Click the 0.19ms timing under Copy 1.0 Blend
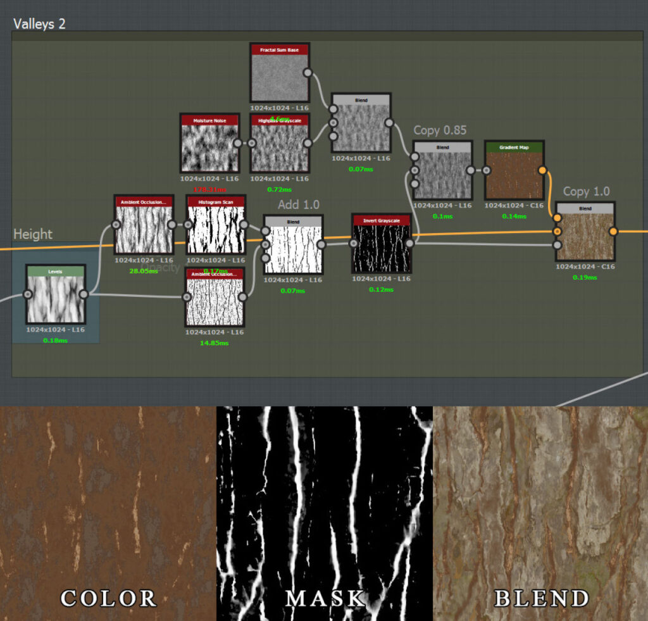Screen dimensions: 648x621 [x=585, y=277]
